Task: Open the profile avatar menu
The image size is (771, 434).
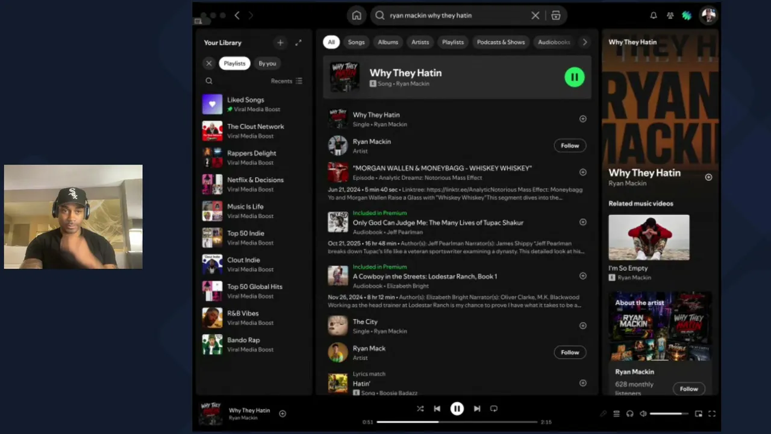Action: (708, 16)
